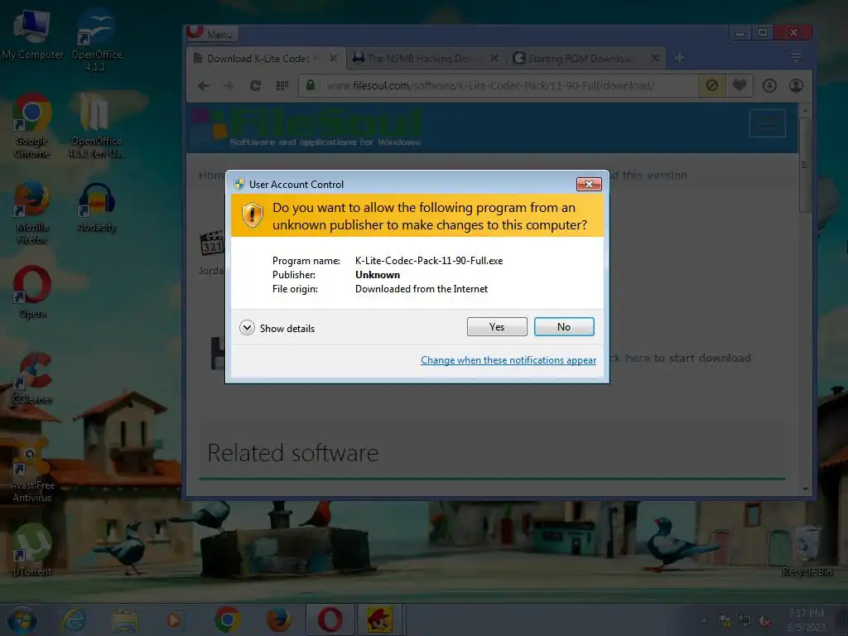This screenshot has width=848, height=636.
Task: Open Opera desktop shortcut
Action: [32, 292]
